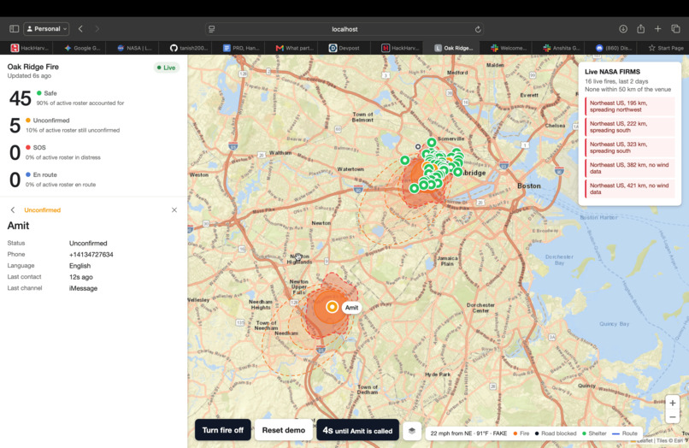Switch to the Devpost tab
This screenshot has width=689, height=448.
pos(344,48)
